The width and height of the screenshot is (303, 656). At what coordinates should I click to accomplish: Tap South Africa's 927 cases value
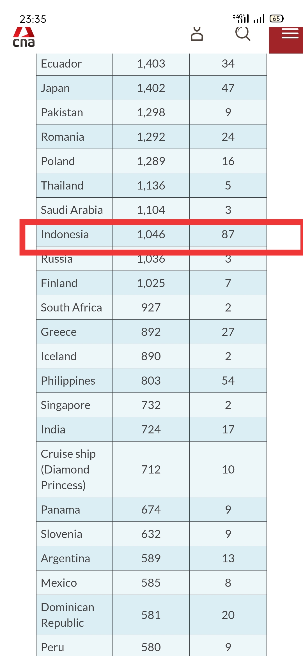pos(151,308)
